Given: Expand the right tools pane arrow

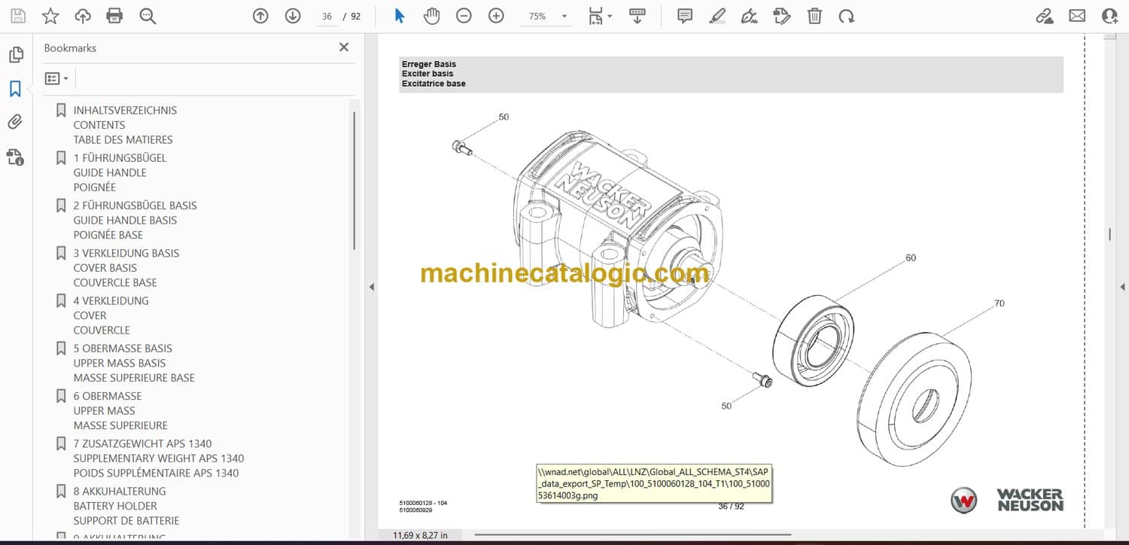Looking at the screenshot, I should (1122, 287).
